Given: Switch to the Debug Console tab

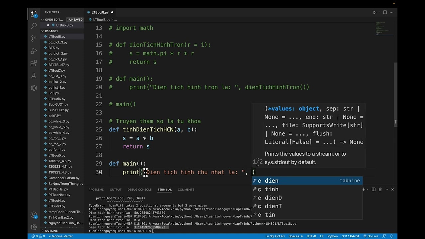Looking at the screenshot, I should click(x=139, y=190).
